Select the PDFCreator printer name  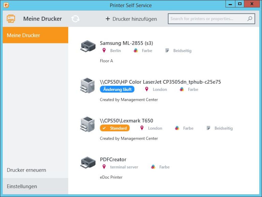tap(113, 159)
